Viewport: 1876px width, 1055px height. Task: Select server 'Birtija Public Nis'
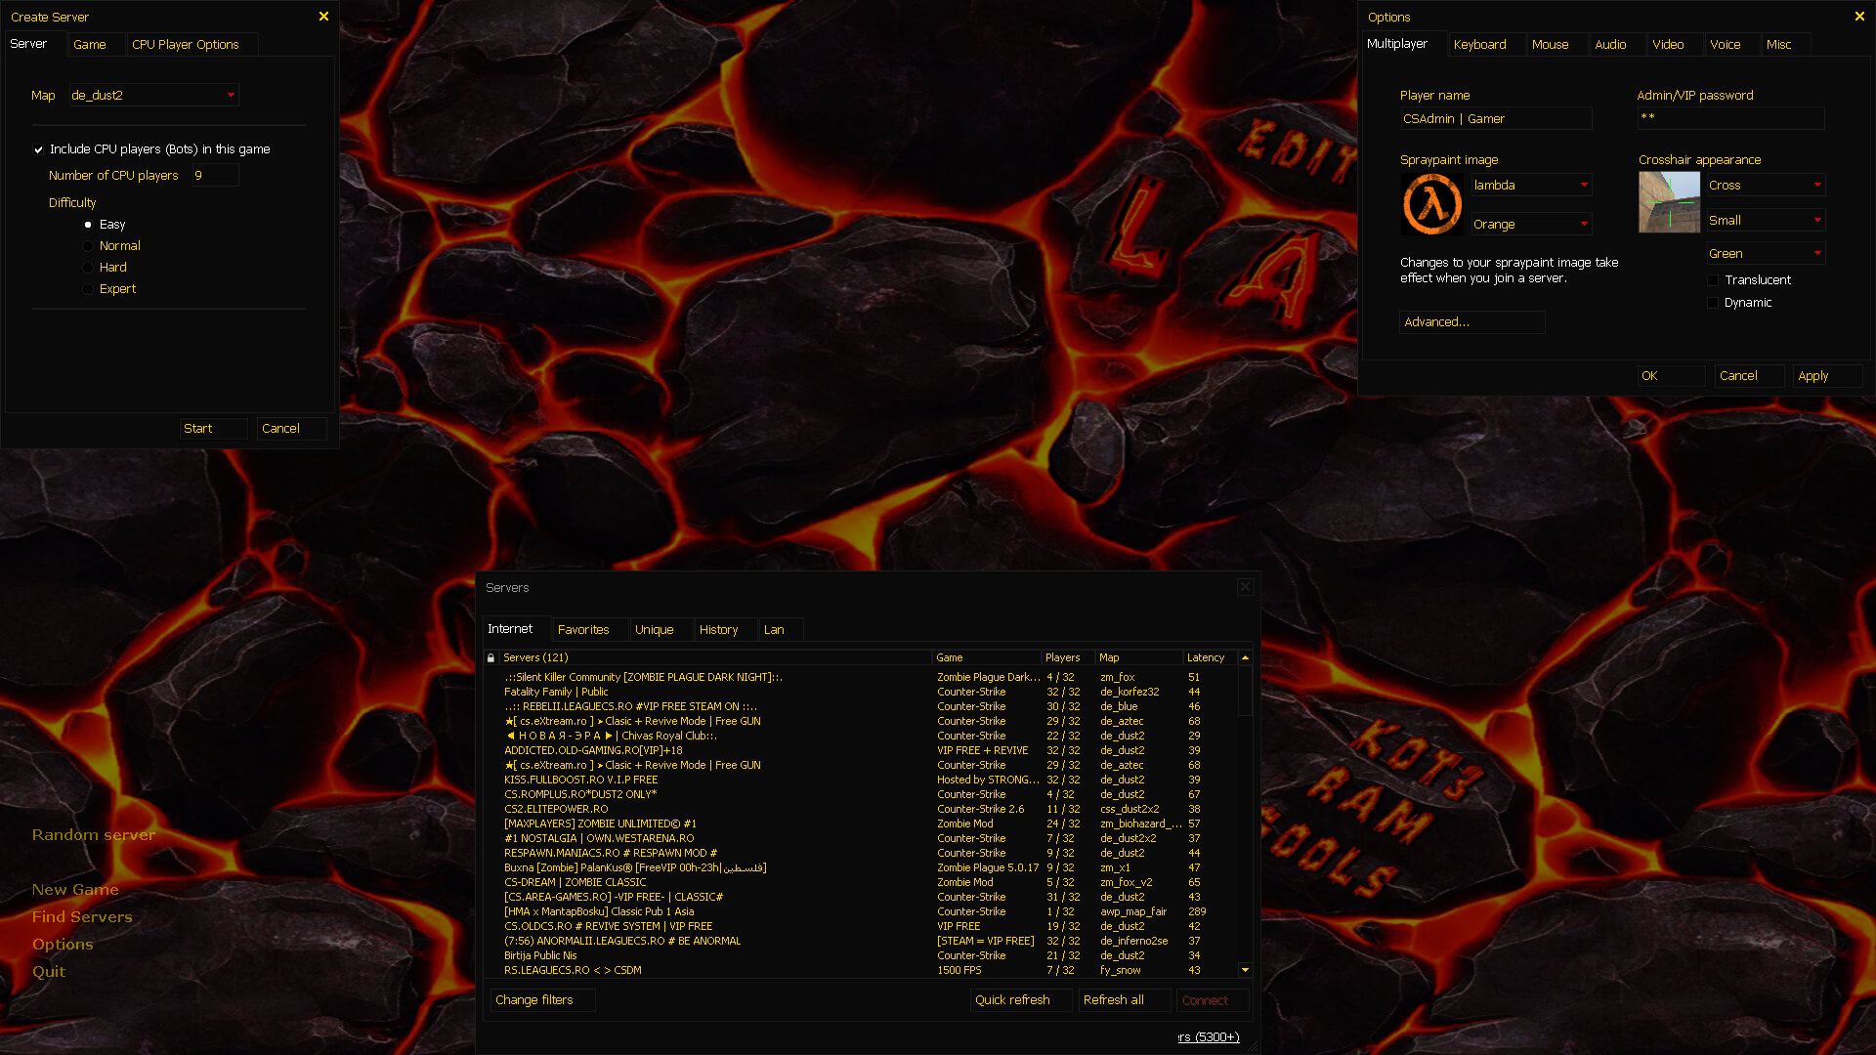(x=861, y=955)
